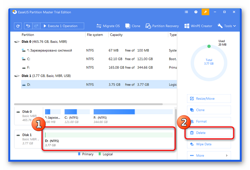Screen dimensions: 250x170
Task: Select Resize/Move in the side panel
Action: (209, 99)
